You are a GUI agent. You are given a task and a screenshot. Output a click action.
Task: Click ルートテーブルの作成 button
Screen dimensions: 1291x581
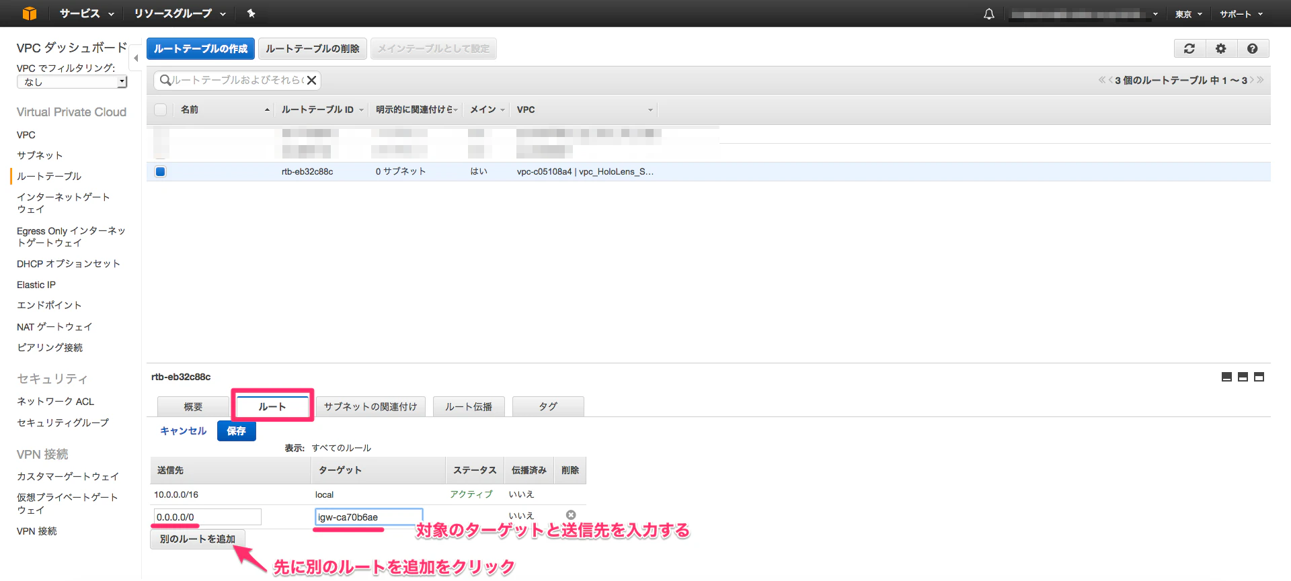[x=200, y=48]
